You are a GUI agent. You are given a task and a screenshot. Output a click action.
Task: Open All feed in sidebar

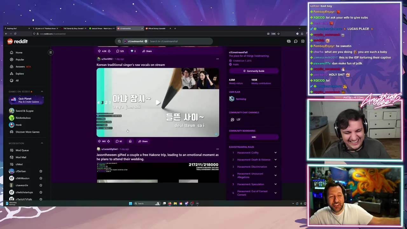click(17, 80)
